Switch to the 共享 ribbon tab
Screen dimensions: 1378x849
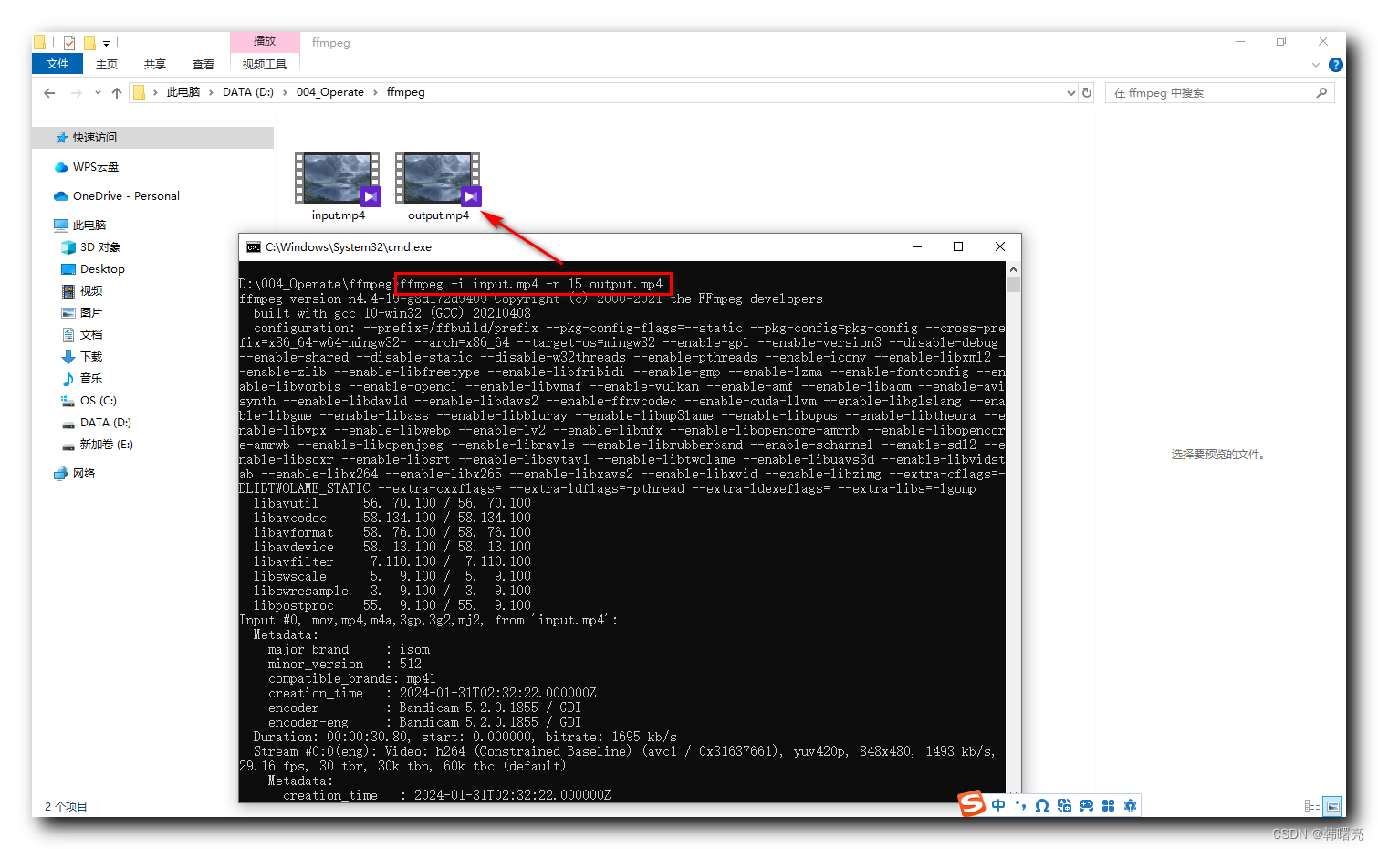[155, 64]
